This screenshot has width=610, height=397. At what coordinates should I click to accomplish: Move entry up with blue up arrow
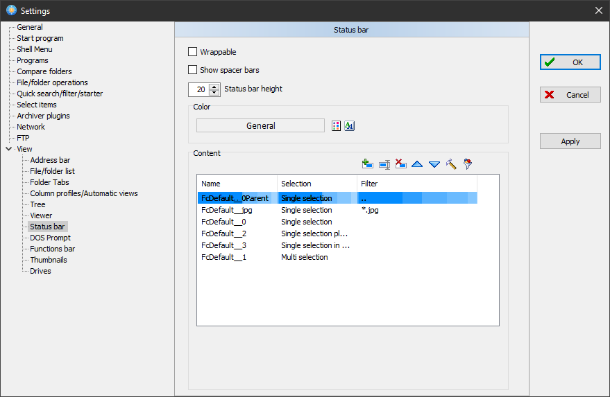(x=417, y=164)
